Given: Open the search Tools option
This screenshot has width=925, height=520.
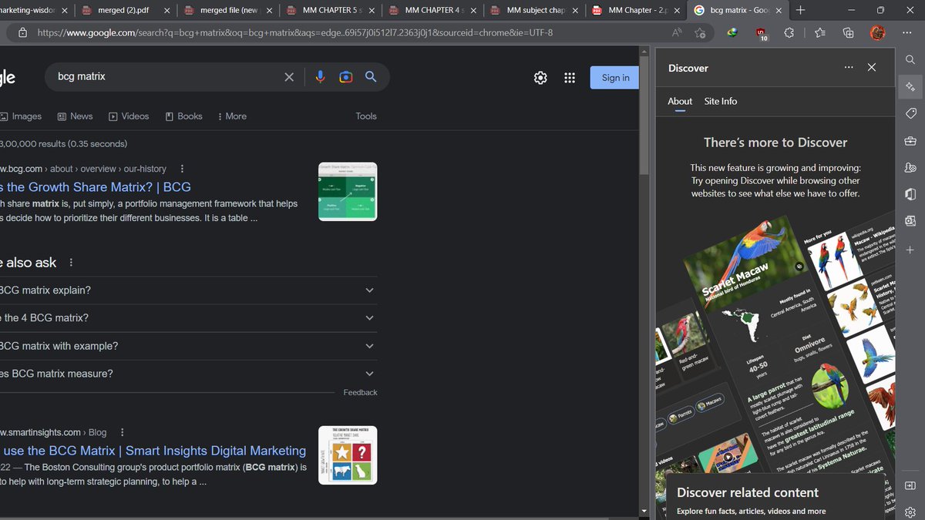Looking at the screenshot, I should (x=366, y=116).
